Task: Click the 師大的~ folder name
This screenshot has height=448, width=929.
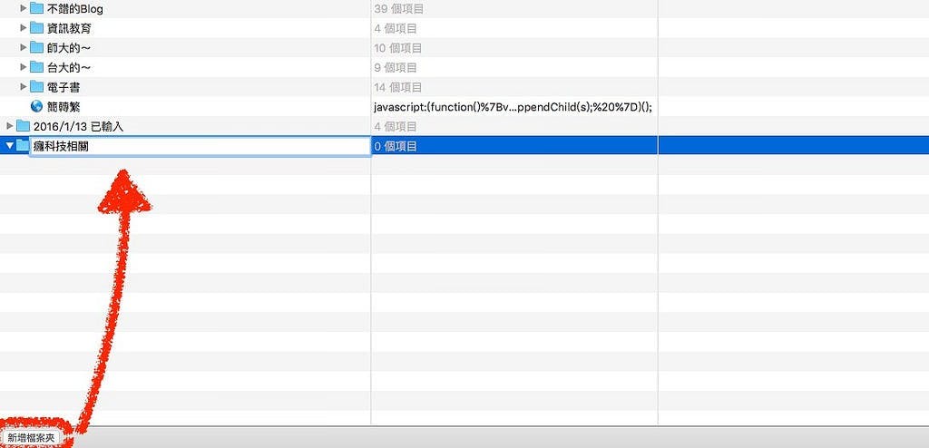Action: 69,48
